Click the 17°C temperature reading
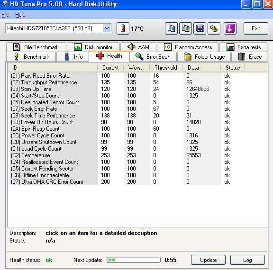Screen dimensions: 273x270 tap(137, 28)
